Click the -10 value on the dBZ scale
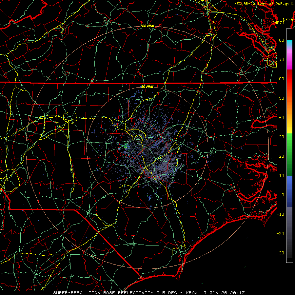This screenshot has height=295, width=295. 280,214
